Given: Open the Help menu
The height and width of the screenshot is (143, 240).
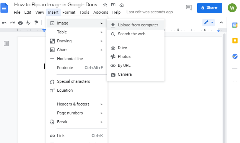Looking at the screenshot, I should click(x=116, y=12).
